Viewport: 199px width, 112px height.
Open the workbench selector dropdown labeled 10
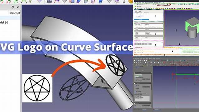(x=163, y=4)
